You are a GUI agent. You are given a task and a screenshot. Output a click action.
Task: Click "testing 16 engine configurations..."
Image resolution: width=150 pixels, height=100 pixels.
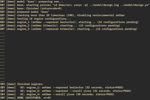tap(44, 19)
